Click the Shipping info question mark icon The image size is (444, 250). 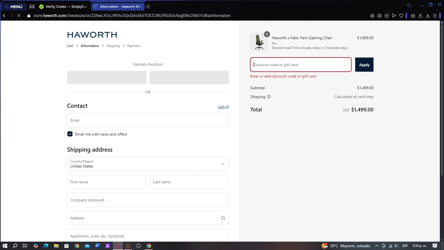point(269,97)
